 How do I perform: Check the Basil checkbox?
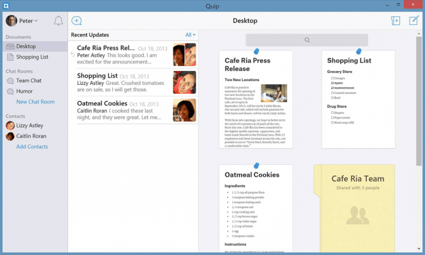tap(332, 98)
